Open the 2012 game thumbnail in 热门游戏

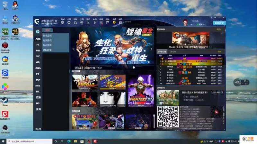click(85, 82)
